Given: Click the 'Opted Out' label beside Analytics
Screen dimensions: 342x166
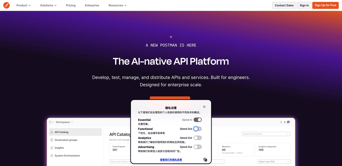Looking at the screenshot, I should [186, 138].
